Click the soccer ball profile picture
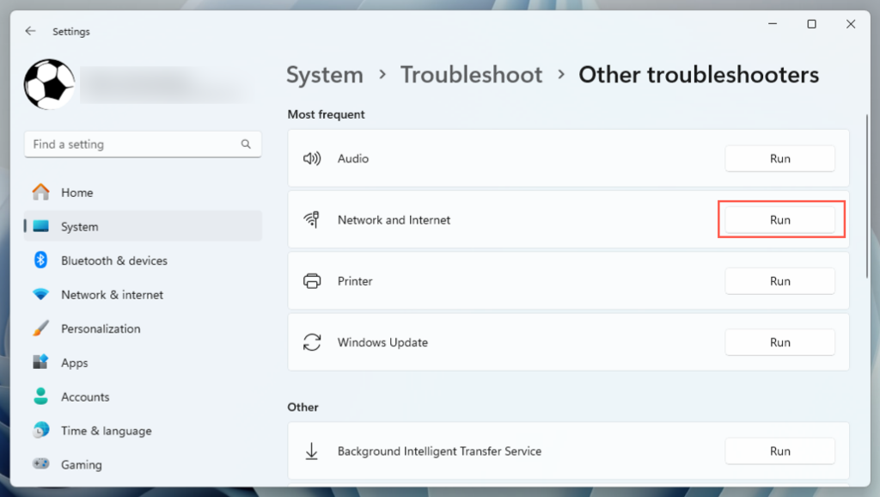Image resolution: width=880 pixels, height=497 pixels. [50, 84]
